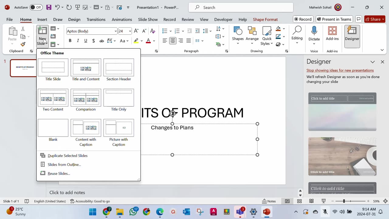Image resolution: width=389 pixels, height=219 pixels.
Task: Click Stop showing ideas for new presentations
Action: point(340,70)
